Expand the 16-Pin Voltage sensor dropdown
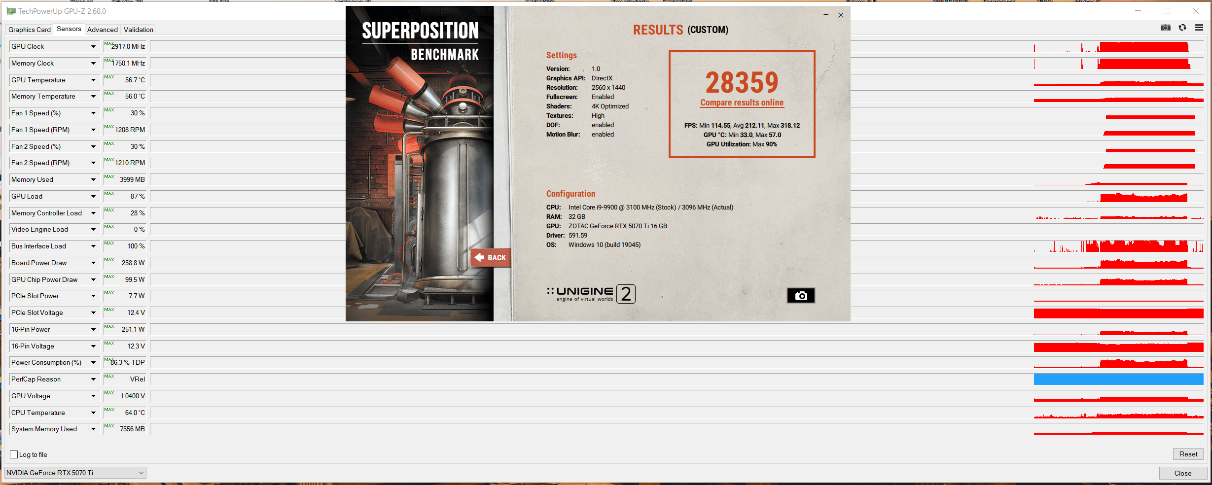Screen dimensions: 1212x485 point(93,346)
